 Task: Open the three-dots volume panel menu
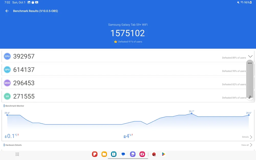tap(250, 63)
